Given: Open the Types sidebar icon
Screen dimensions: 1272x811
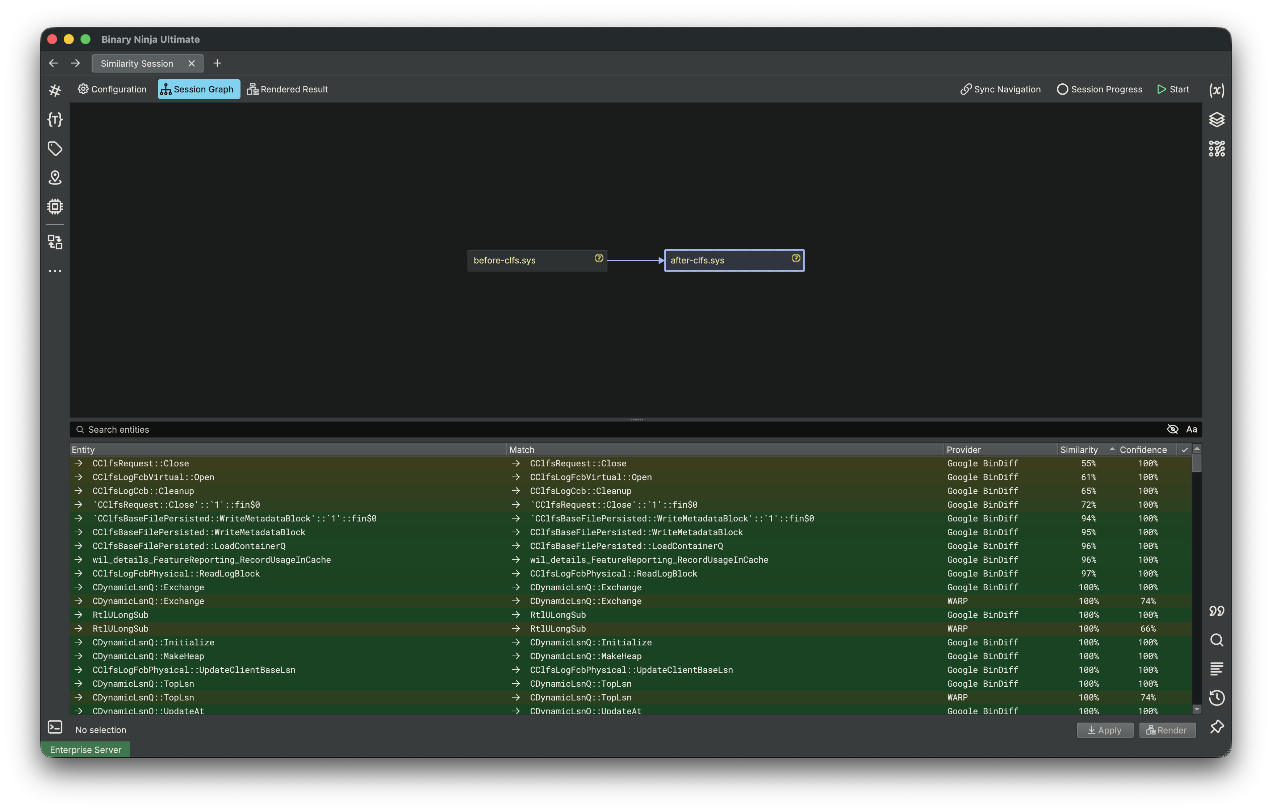Looking at the screenshot, I should [x=55, y=120].
